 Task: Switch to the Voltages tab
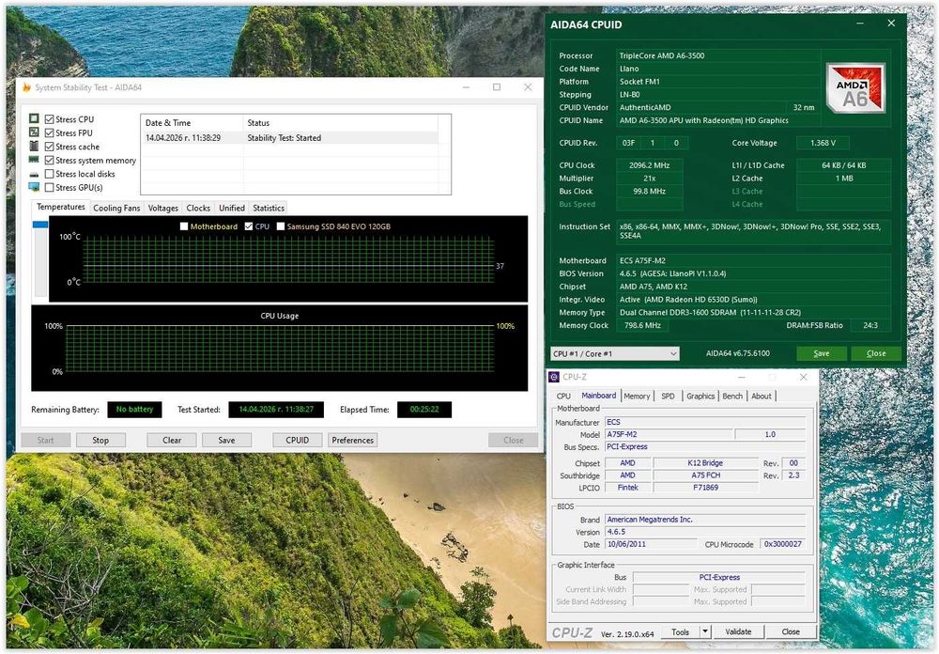point(162,208)
